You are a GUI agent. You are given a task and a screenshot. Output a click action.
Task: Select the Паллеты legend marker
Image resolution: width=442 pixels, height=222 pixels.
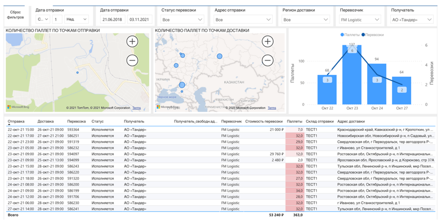[342, 35]
